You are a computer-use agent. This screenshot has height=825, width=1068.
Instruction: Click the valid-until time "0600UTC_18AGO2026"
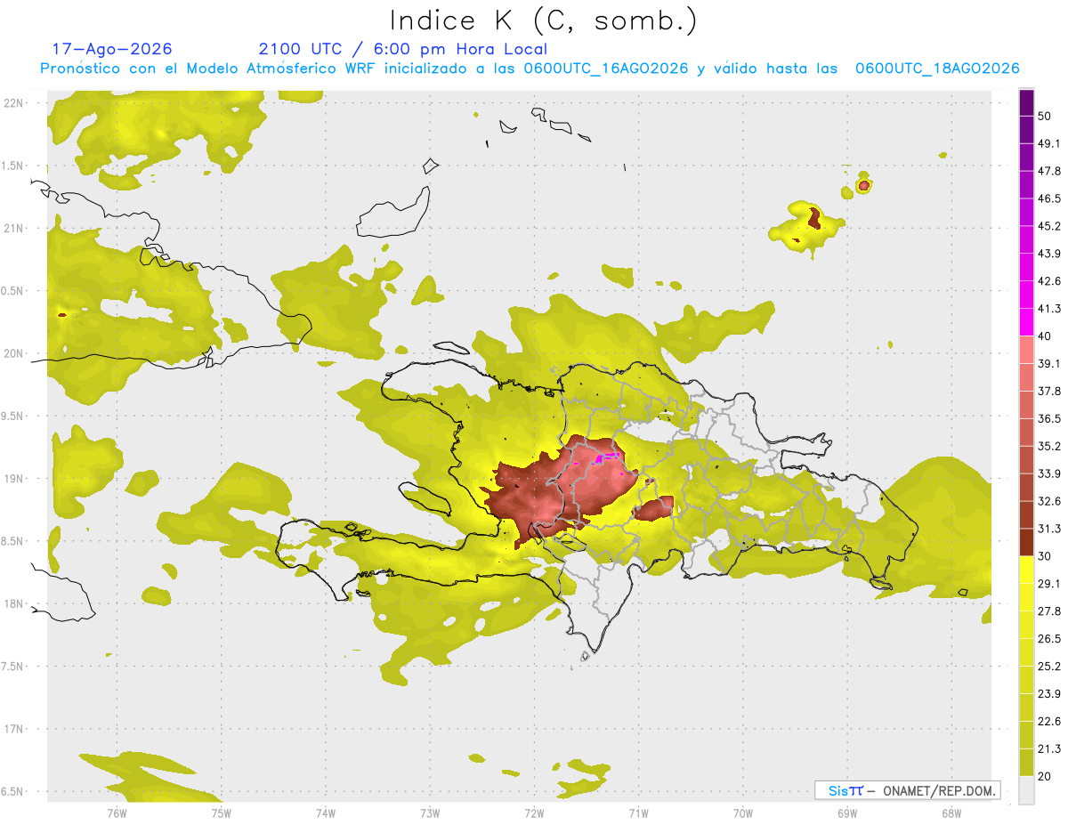(937, 69)
